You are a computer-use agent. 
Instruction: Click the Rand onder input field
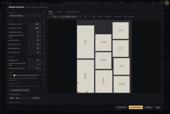[x=33, y=52]
